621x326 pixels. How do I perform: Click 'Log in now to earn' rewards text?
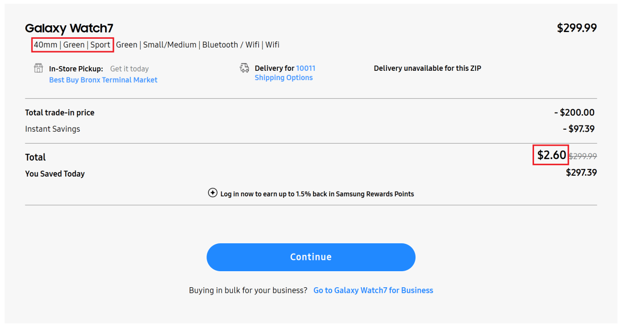[317, 194]
